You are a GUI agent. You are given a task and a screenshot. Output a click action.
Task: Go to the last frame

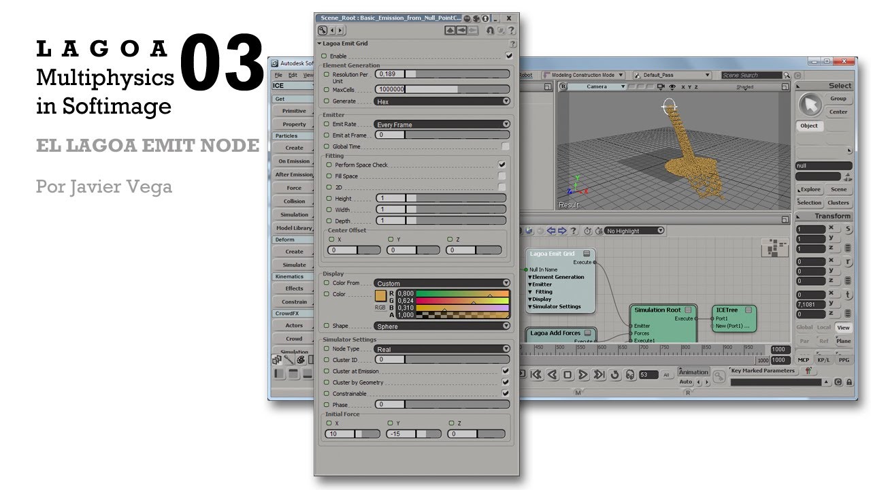pyautogui.click(x=599, y=374)
